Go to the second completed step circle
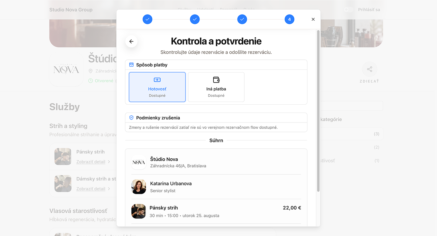The height and width of the screenshot is (236, 437). click(195, 19)
